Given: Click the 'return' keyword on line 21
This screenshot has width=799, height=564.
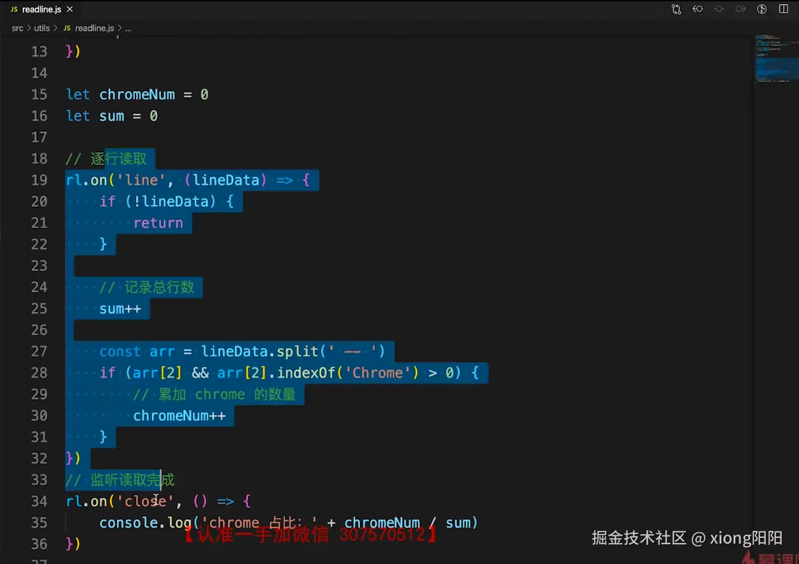Looking at the screenshot, I should point(158,223).
